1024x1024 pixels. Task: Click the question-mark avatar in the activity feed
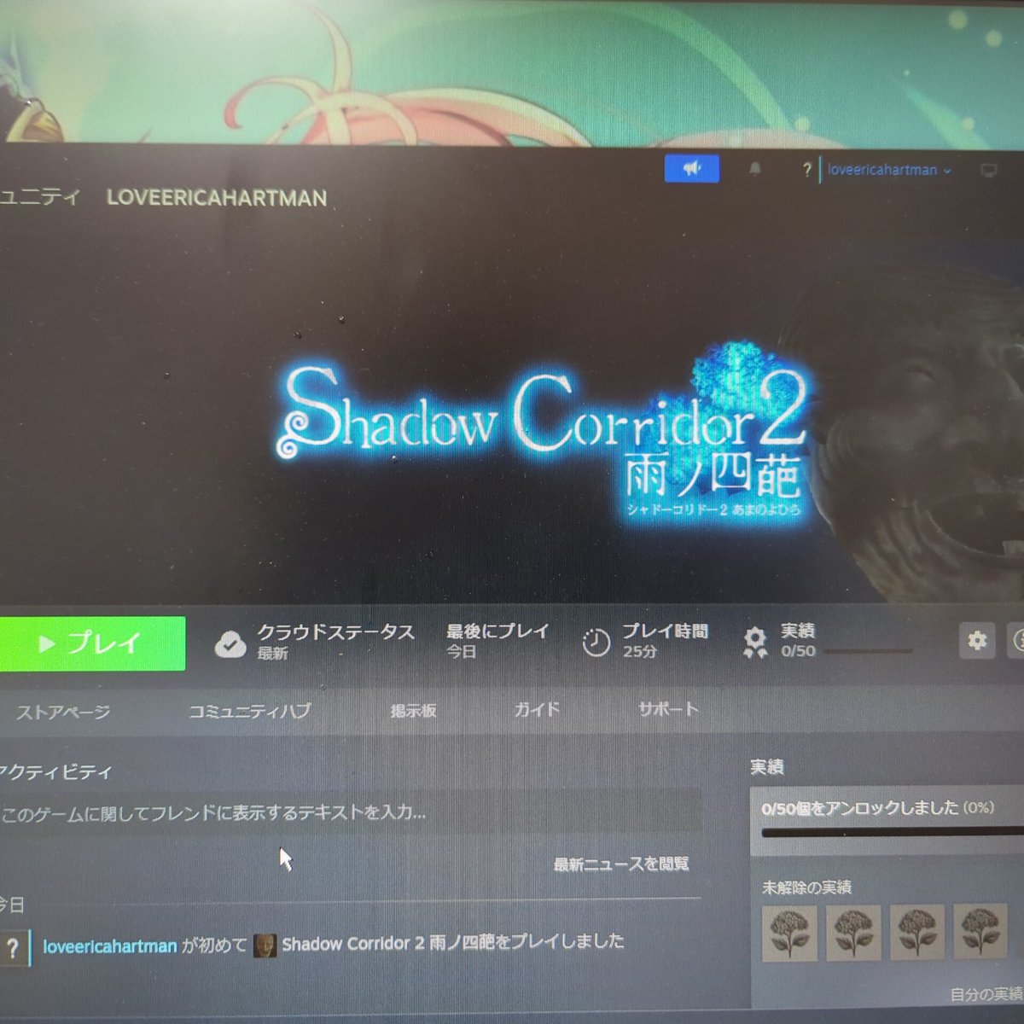click(13, 948)
